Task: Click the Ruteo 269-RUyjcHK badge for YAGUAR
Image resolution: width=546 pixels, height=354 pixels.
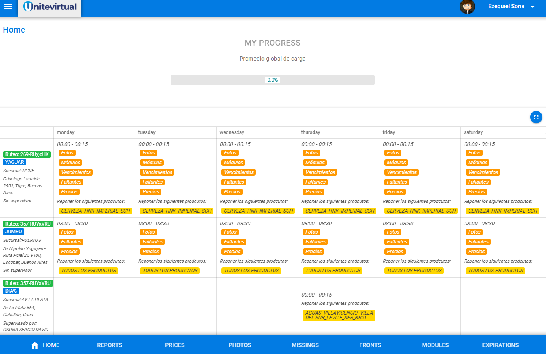Action: (28, 154)
